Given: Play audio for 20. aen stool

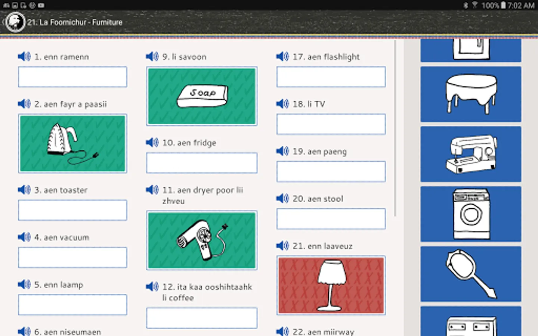Looking at the screenshot, I should click(283, 198).
